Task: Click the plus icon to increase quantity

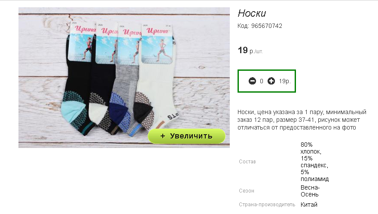Action: 271,81
